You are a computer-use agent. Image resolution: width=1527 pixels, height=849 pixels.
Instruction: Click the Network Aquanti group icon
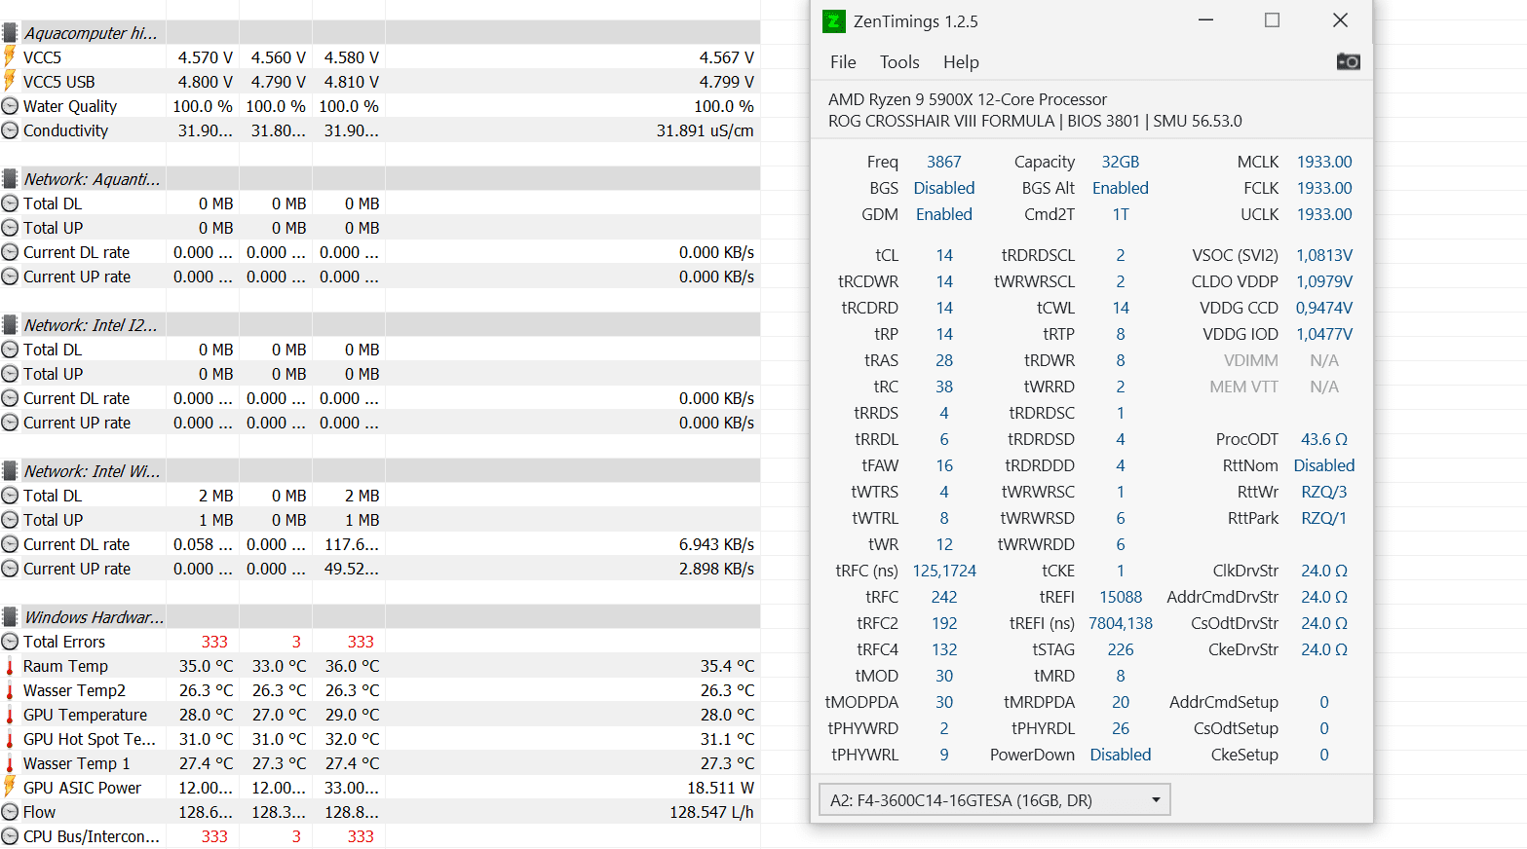10,179
